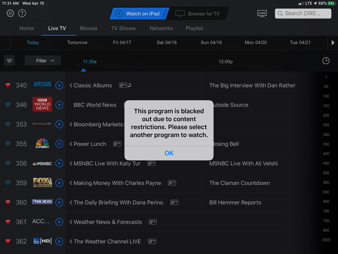This screenshot has width=338, height=254.
Task: Go to the Home tab
Action: coord(27,28)
